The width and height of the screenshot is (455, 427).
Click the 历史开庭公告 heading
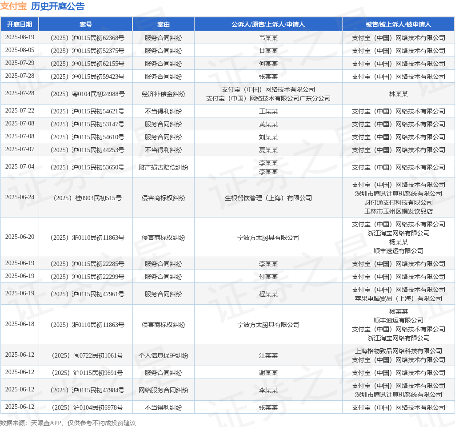(x=58, y=6)
